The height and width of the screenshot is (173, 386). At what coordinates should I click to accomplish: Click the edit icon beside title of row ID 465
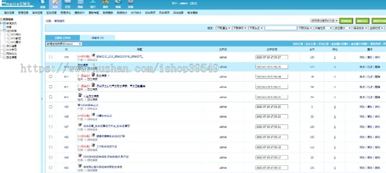[93, 145]
